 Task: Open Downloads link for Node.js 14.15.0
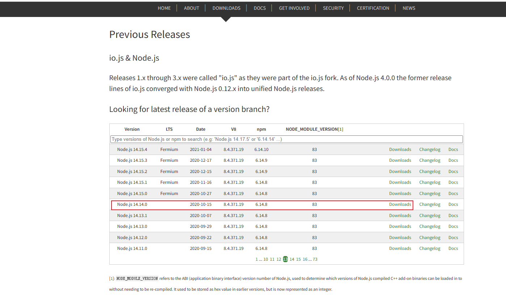(x=400, y=194)
